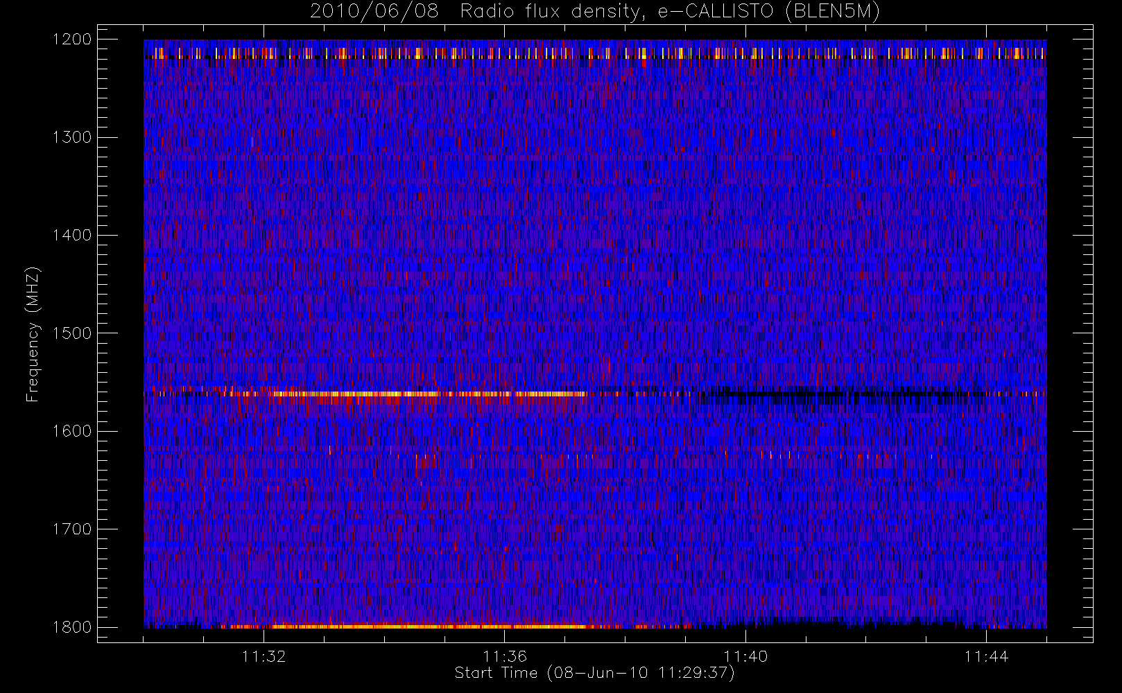Screen dimensions: 1122x693
Task: Click the "Start Time (08-Jun-10 11:29:37)" axis label
Action: coord(594,673)
